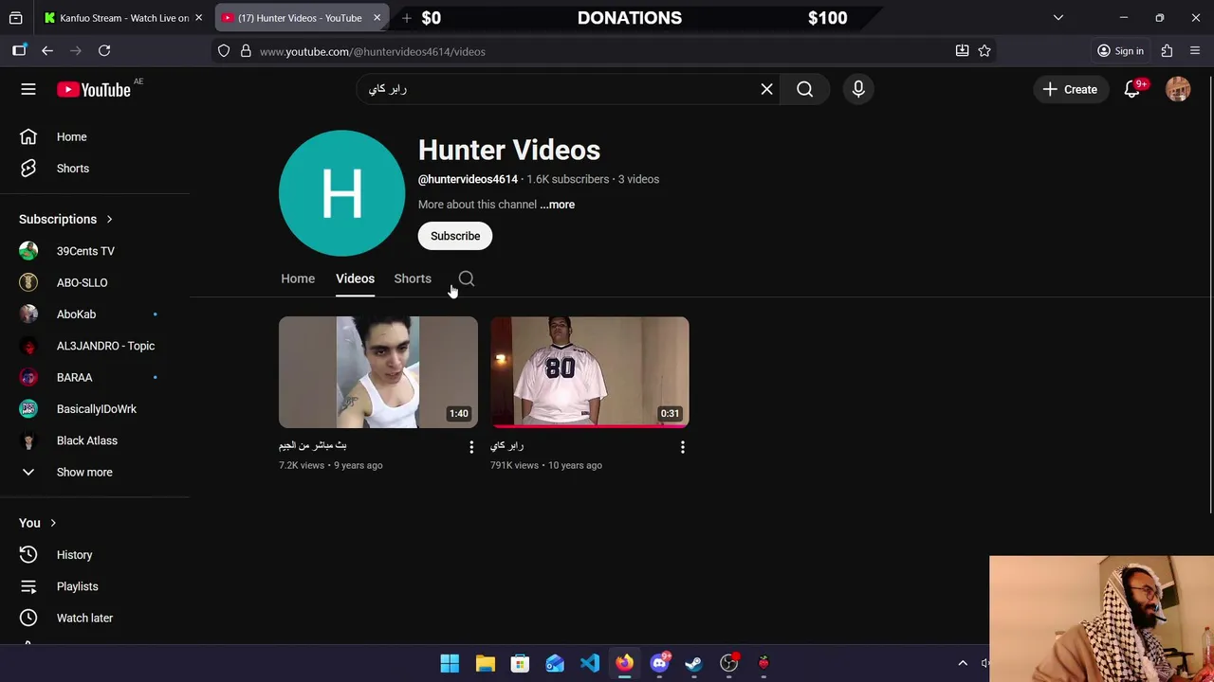Open History in the sidebar
Image resolution: width=1214 pixels, height=682 pixels.
click(x=95, y=555)
